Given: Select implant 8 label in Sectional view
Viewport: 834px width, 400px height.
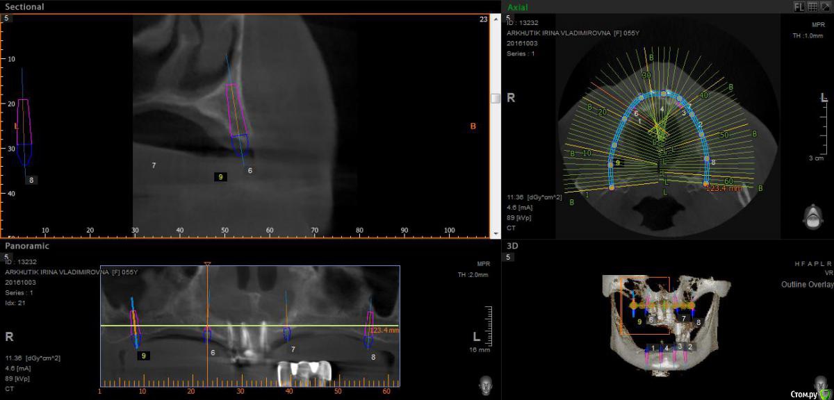Looking at the screenshot, I should click(x=31, y=180).
